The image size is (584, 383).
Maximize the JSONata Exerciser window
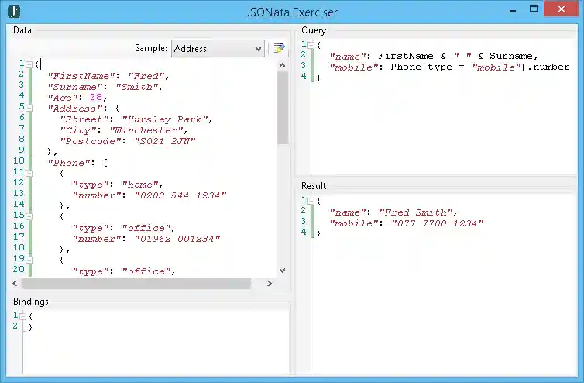pos(534,9)
